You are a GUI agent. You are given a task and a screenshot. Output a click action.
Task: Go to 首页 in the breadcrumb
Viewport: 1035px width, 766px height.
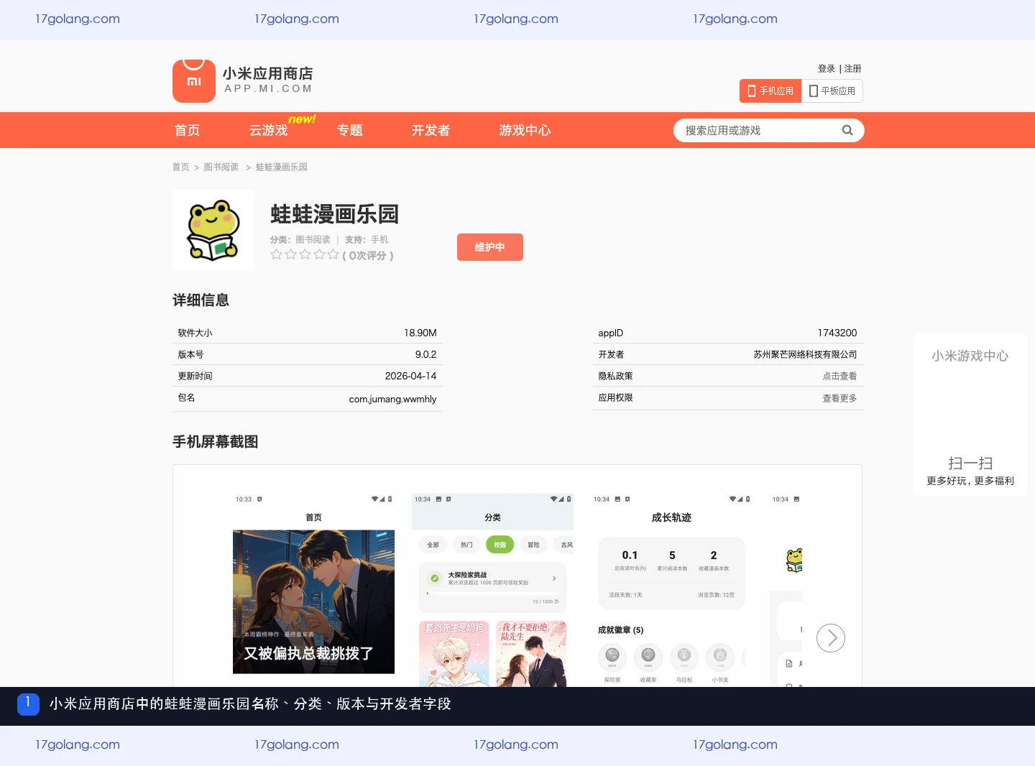(181, 167)
